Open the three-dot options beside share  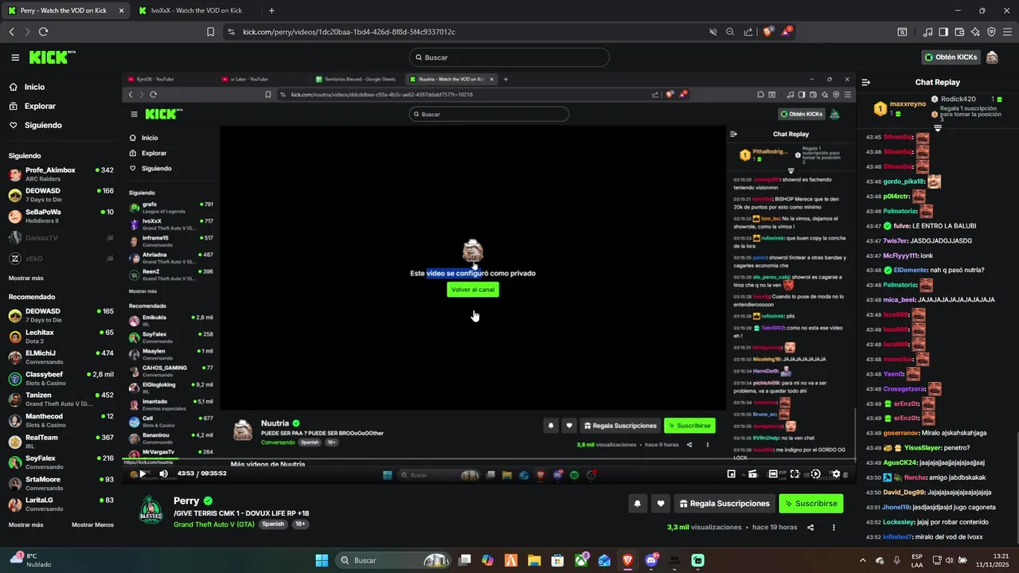[x=834, y=527]
